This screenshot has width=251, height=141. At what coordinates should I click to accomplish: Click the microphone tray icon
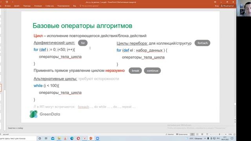(x=208, y=138)
